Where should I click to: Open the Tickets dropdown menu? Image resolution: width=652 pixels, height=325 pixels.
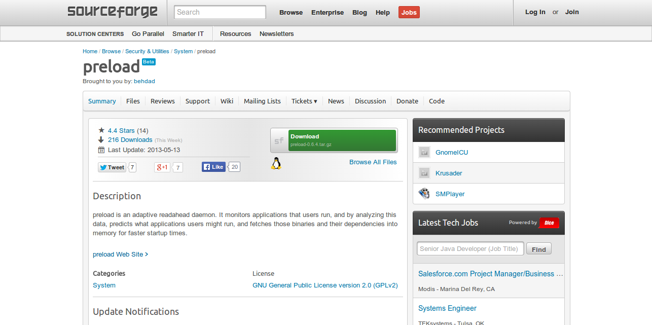tap(304, 101)
